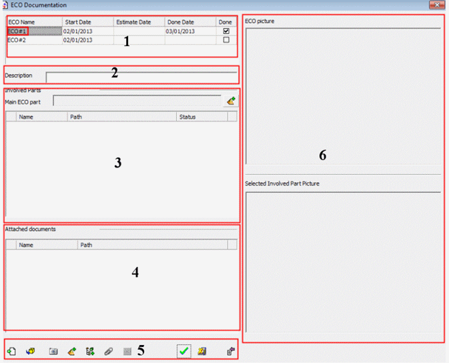This screenshot has width=449, height=363.
Task: Click the green checkmark confirm icon
Action: click(x=183, y=351)
